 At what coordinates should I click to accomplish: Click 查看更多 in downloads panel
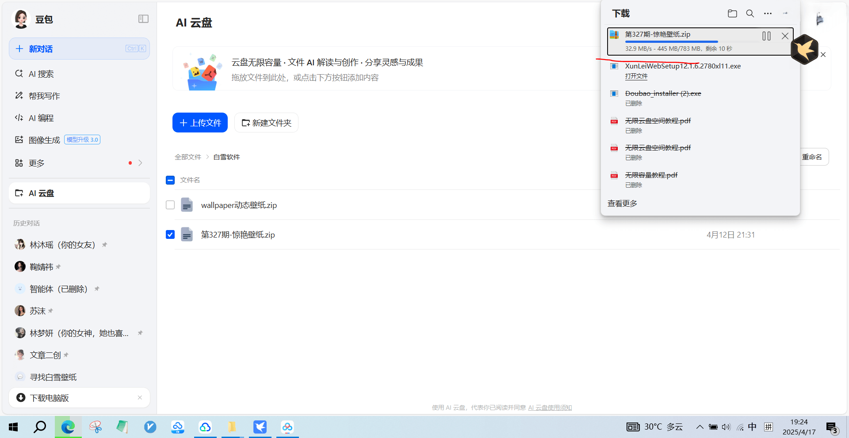point(622,204)
